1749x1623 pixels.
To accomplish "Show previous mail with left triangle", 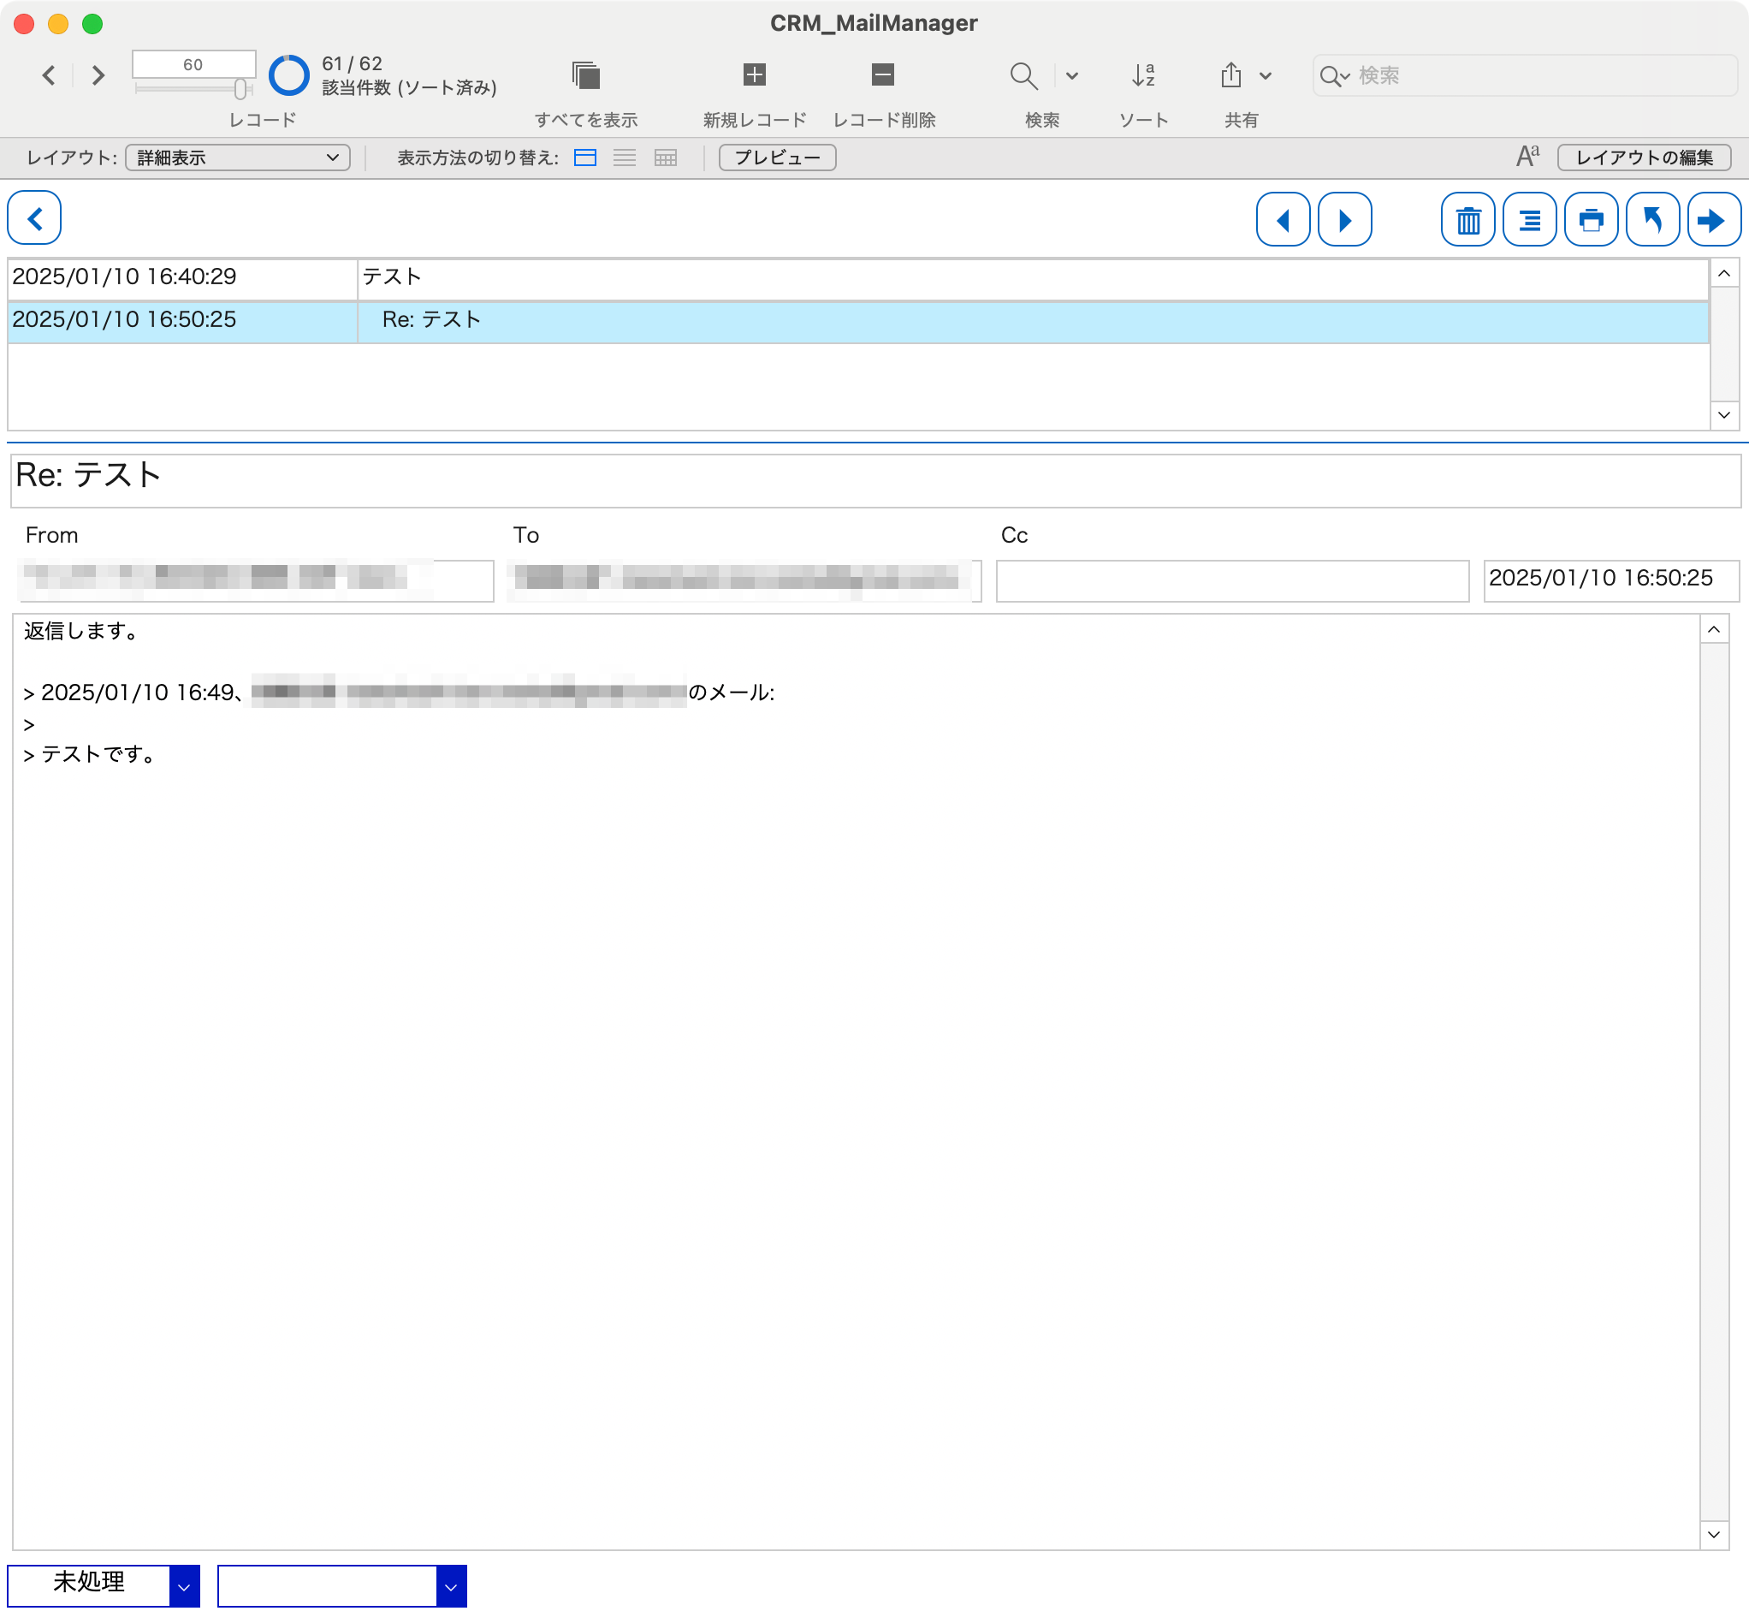I will (1283, 219).
